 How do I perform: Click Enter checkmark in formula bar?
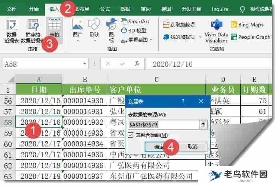pyautogui.click(x=122, y=64)
